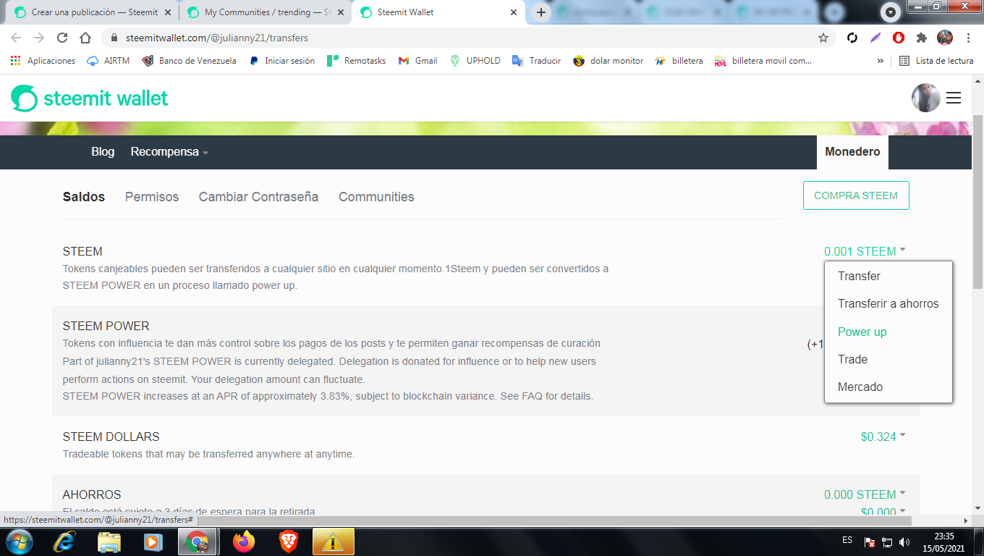Image resolution: width=984 pixels, height=556 pixels.
Task: Click the user avatar beside the hamburger menu
Action: point(925,98)
